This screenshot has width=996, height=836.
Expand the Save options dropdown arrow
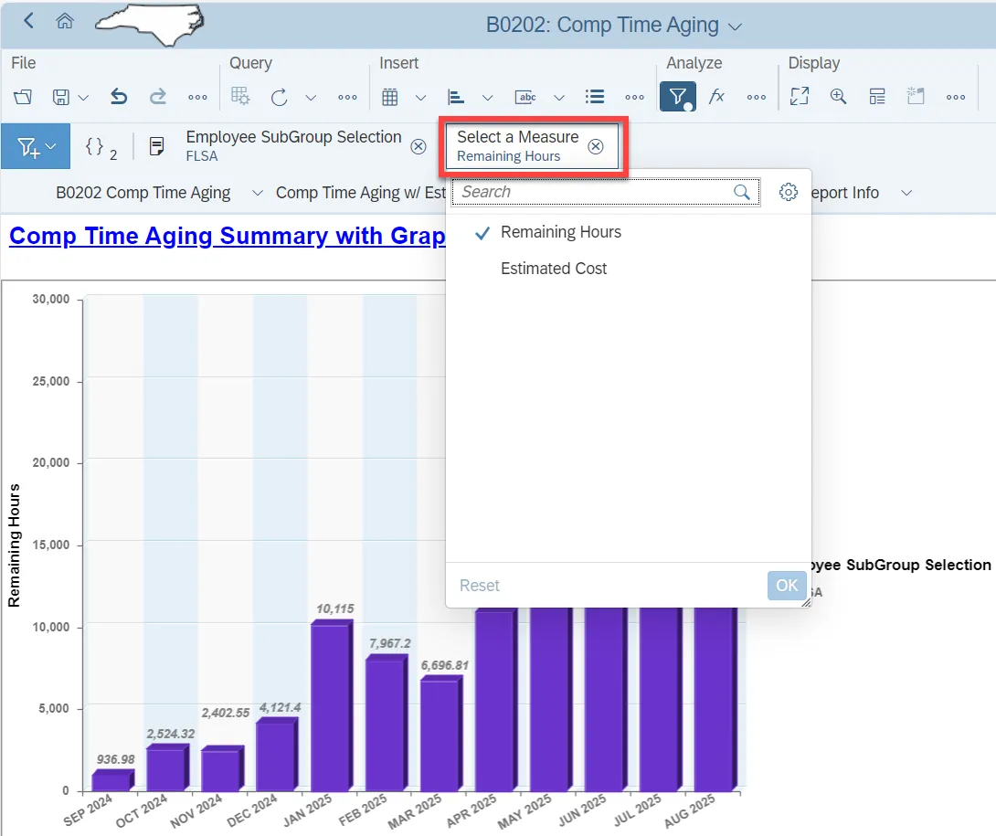coord(83,98)
